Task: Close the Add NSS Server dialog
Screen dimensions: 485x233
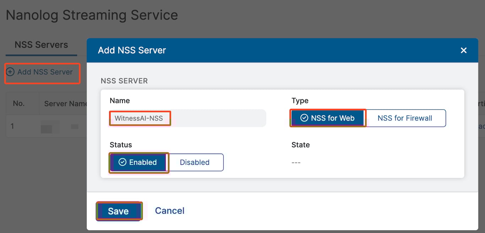Action: [x=463, y=51]
